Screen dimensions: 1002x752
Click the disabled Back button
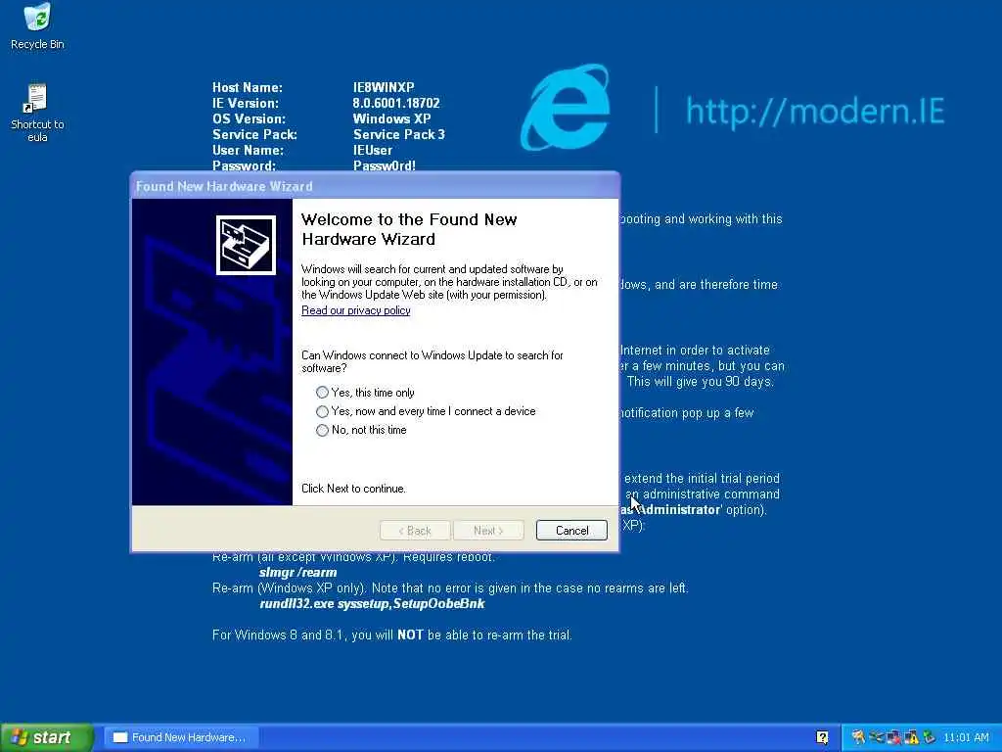(x=415, y=530)
